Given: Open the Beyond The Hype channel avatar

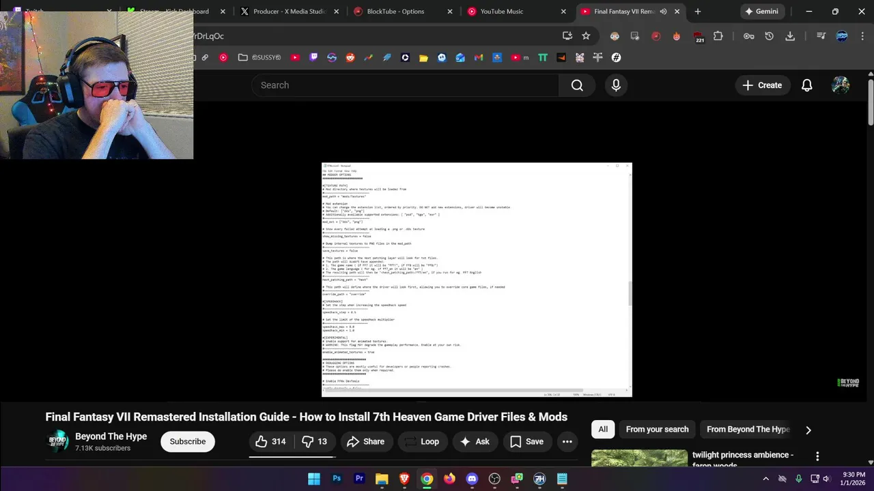Looking at the screenshot, I should pyautogui.click(x=57, y=441).
